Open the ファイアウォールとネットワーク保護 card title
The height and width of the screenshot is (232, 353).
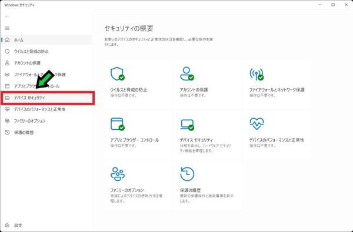(x=277, y=90)
